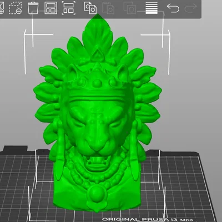Undo the last action
222x222 pixels.
(173, 8)
